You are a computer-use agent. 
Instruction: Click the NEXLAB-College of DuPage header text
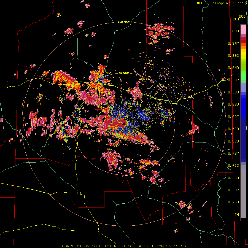(x=220, y=3)
